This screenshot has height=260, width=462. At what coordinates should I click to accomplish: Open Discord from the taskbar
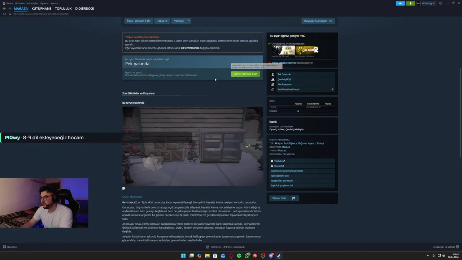coord(271,256)
